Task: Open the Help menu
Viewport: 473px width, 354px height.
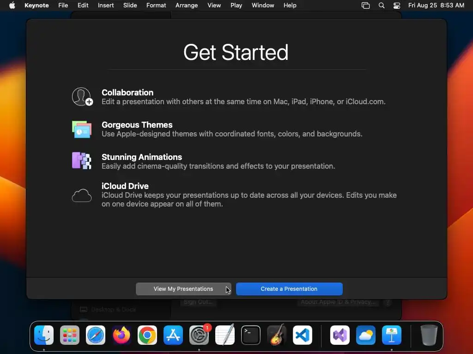Action: tap(290, 6)
